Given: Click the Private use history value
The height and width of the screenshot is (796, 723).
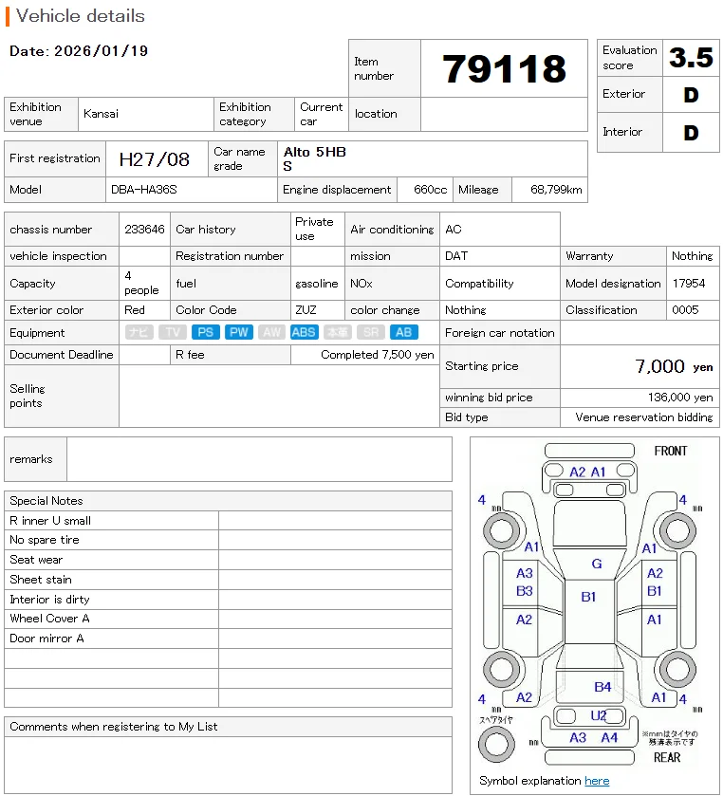Looking at the screenshot, I should tap(314, 229).
